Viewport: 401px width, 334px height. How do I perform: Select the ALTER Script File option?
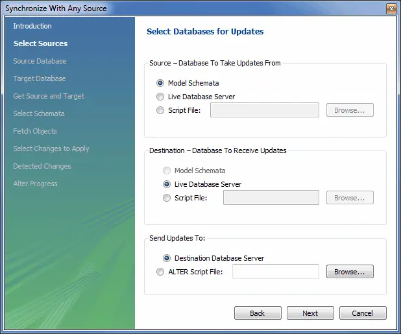coord(160,272)
